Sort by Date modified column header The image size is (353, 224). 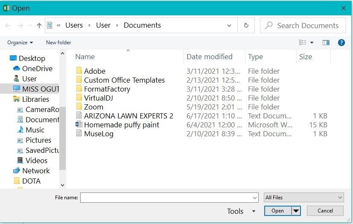pyautogui.click(x=210, y=57)
